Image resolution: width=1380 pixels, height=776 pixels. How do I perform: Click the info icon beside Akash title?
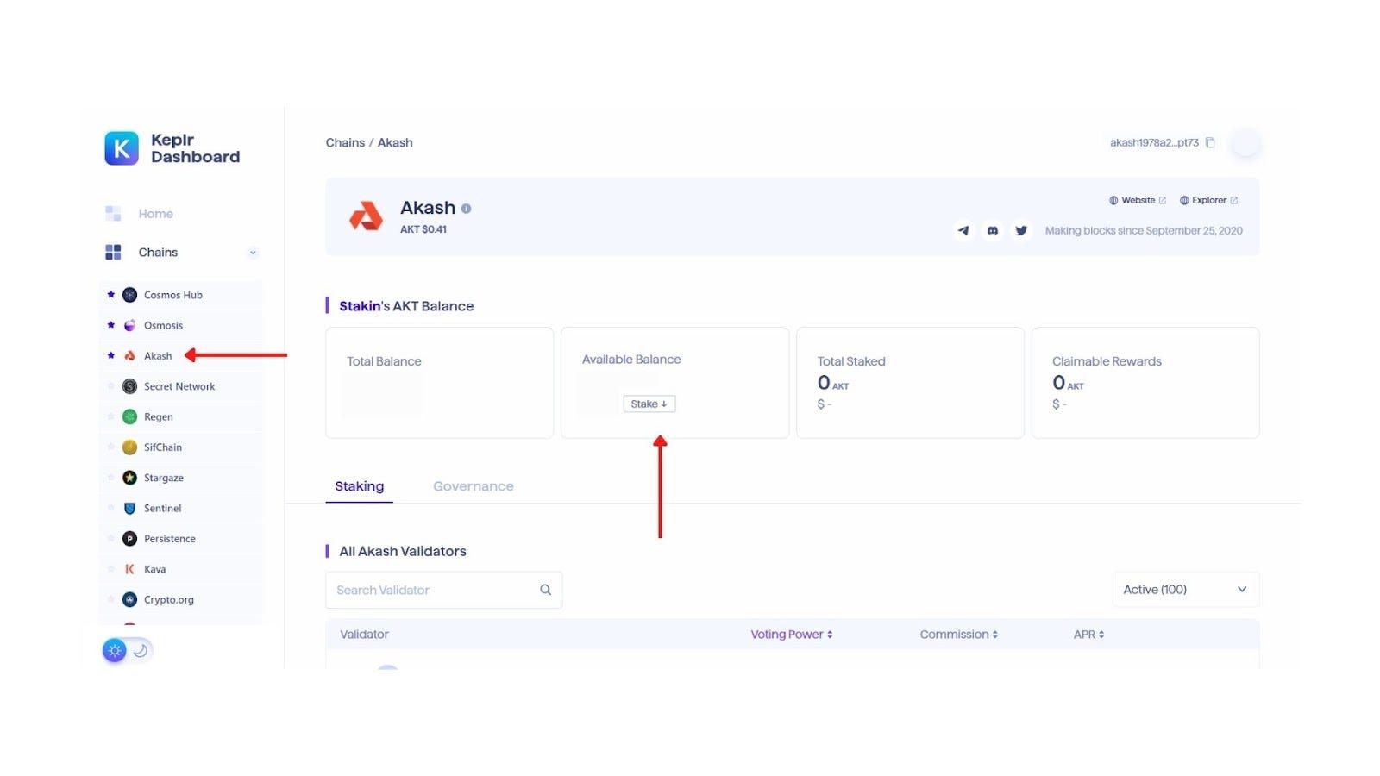point(466,209)
